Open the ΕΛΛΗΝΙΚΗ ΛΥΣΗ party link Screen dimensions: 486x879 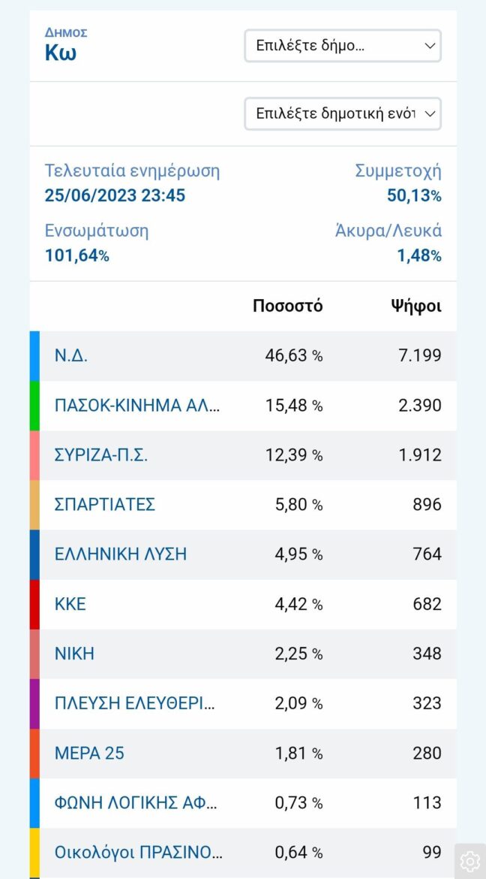tap(121, 554)
